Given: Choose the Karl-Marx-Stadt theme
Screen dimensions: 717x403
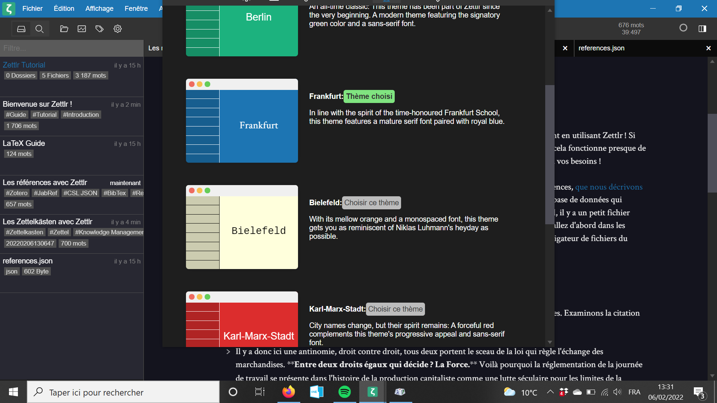Looking at the screenshot, I should pyautogui.click(x=395, y=309).
